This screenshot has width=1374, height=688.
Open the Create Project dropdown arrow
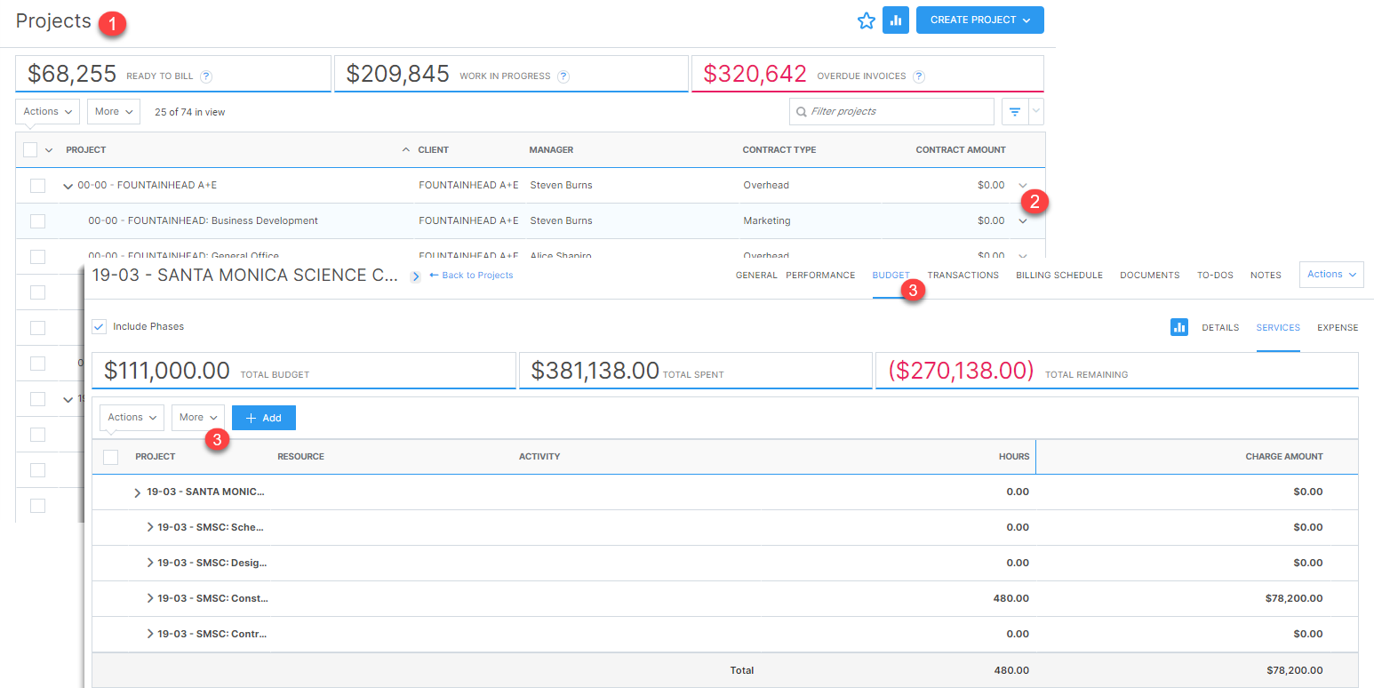click(1029, 20)
